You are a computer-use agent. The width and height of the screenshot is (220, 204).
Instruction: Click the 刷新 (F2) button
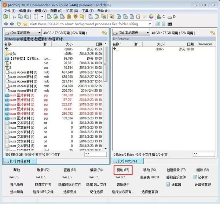click(x=43, y=170)
